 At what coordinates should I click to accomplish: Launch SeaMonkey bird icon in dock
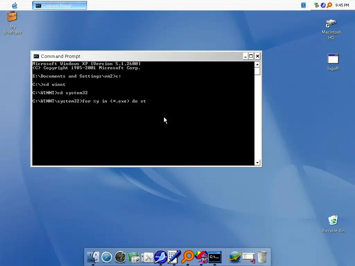point(161,257)
